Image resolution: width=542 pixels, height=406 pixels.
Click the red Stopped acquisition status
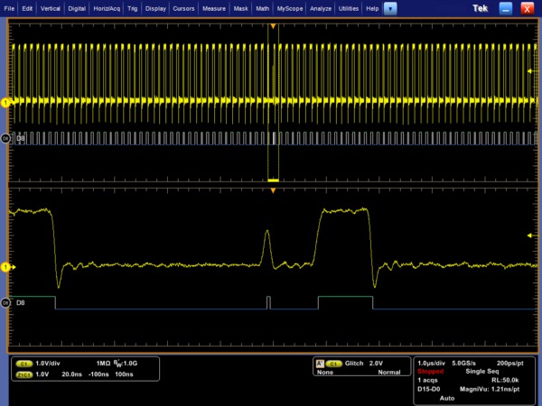click(431, 370)
